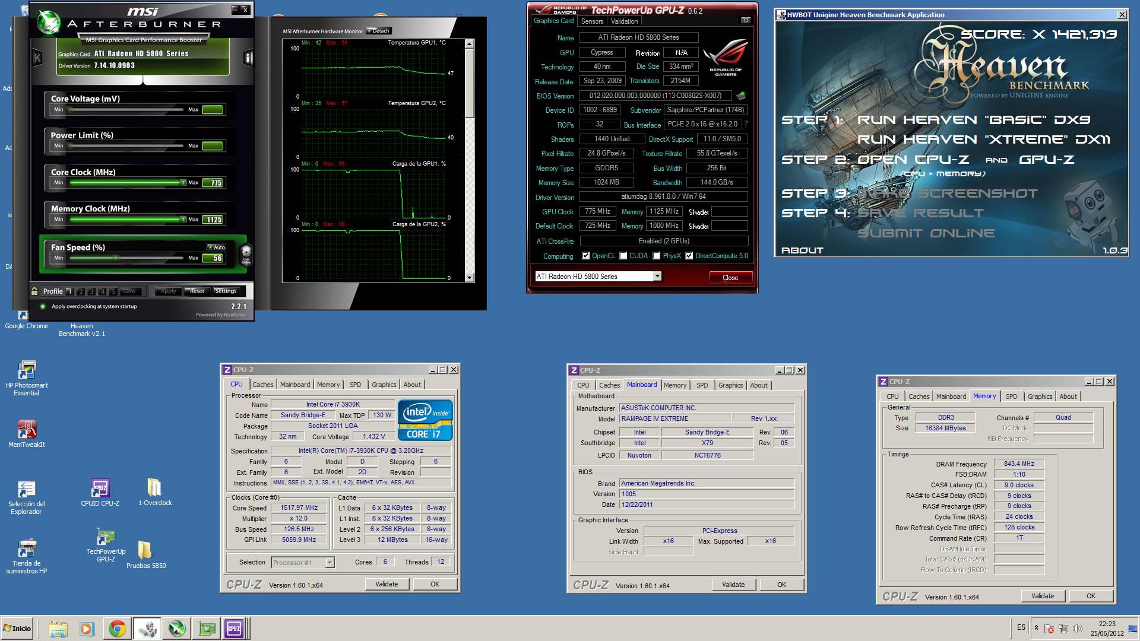Open HP Photosmart Essential desktop icon
The height and width of the screenshot is (641, 1140).
(x=26, y=378)
